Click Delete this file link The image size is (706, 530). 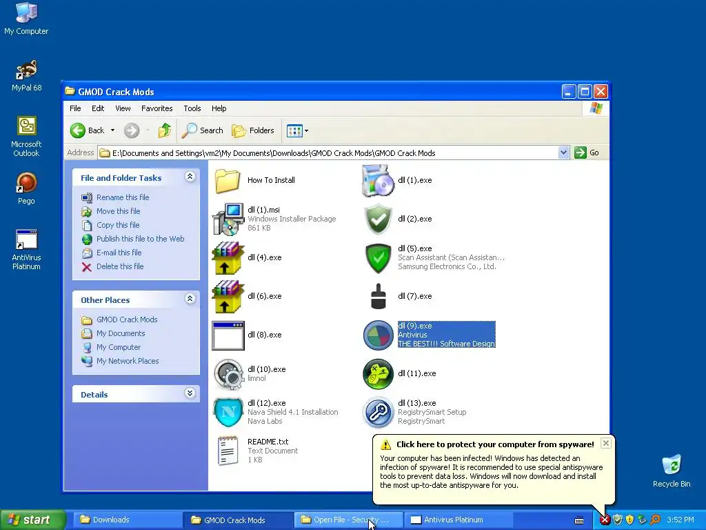click(120, 267)
